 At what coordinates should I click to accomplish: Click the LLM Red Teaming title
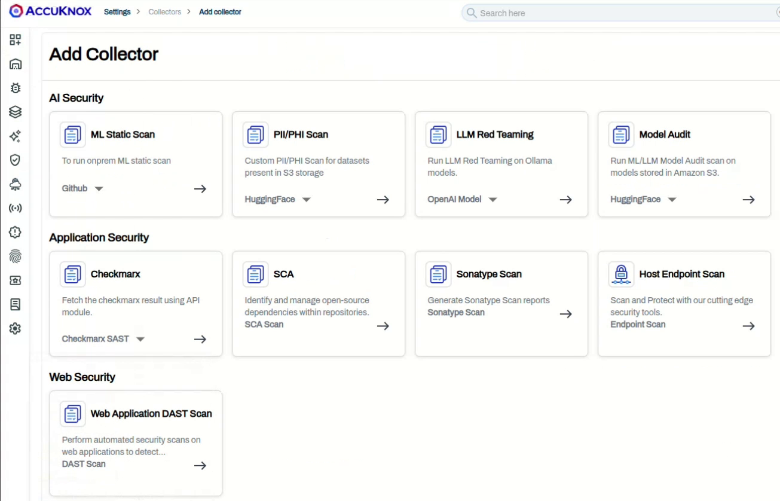[495, 135]
